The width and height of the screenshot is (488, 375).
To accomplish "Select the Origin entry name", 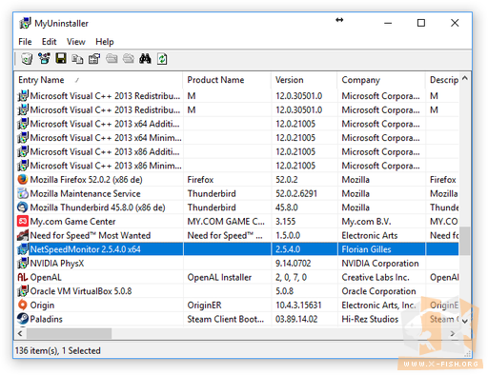I will pos(42,306).
